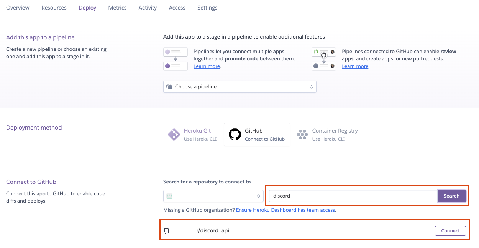The height and width of the screenshot is (248, 479).
Task: Select the Deploy tab
Action: click(87, 8)
